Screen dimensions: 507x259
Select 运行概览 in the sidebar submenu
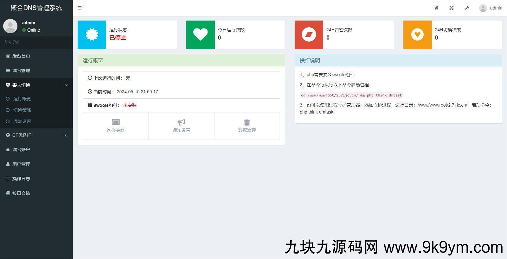point(22,99)
